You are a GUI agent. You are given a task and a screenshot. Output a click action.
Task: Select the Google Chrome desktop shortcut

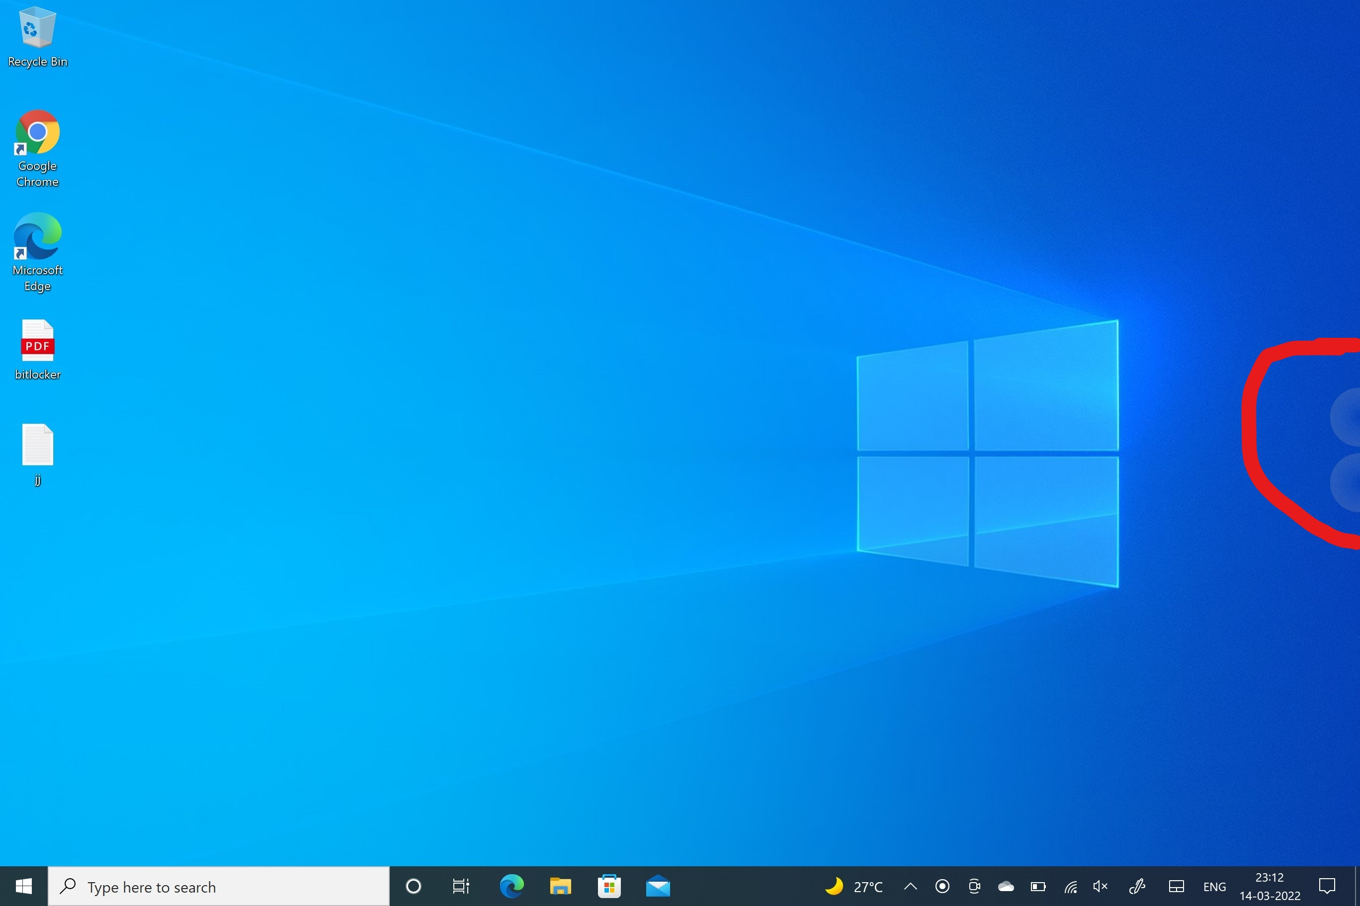point(38,148)
